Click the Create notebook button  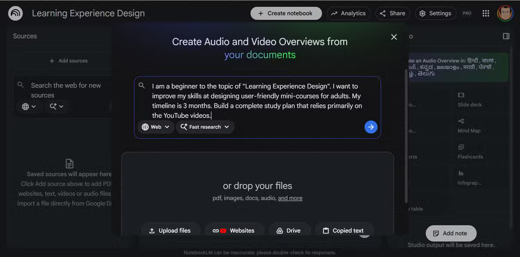tap(286, 13)
